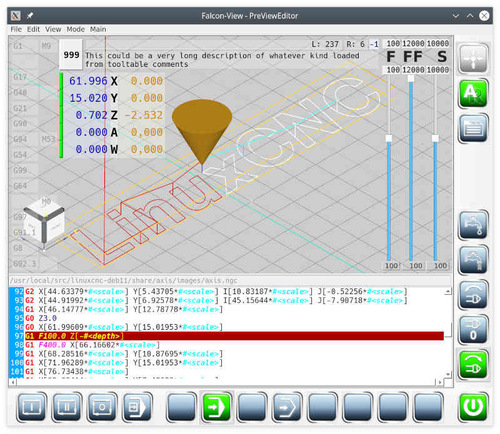The image size is (500, 434).
Task: Click the R: 6 indicator
Action: pos(356,44)
